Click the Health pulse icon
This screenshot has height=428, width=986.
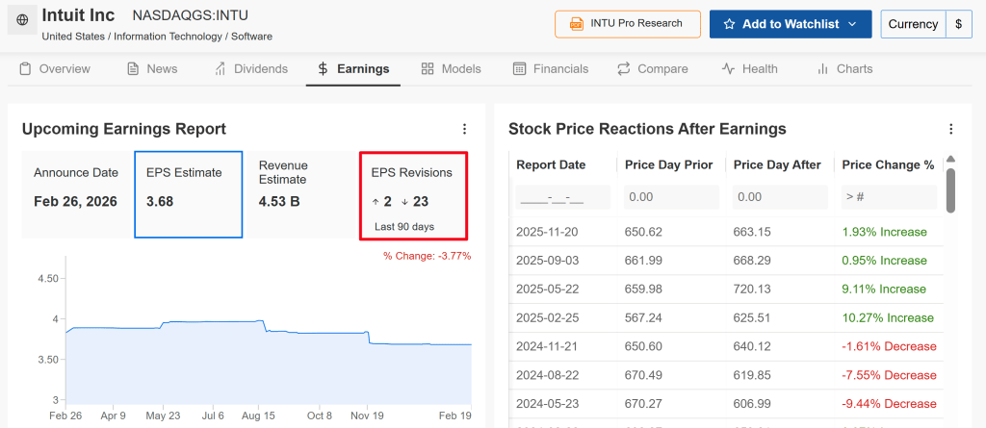tap(728, 69)
